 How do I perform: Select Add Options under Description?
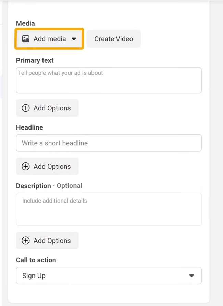[x=47, y=241]
